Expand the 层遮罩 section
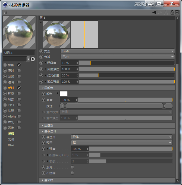 pyautogui.click(x=49, y=125)
